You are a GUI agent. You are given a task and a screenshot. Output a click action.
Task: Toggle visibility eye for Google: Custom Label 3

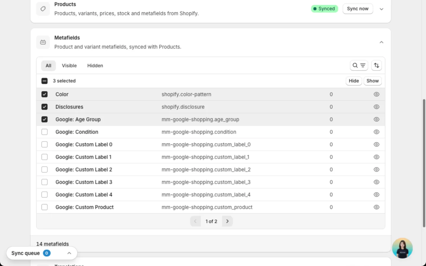coord(376,182)
